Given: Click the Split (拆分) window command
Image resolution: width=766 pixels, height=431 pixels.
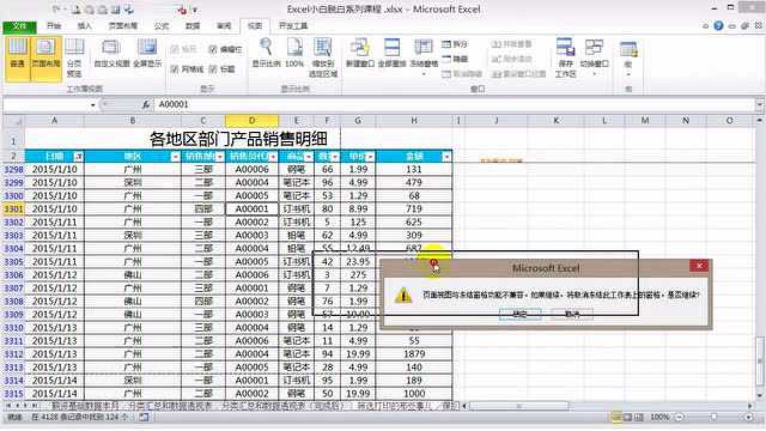Looking at the screenshot, I should [454, 44].
